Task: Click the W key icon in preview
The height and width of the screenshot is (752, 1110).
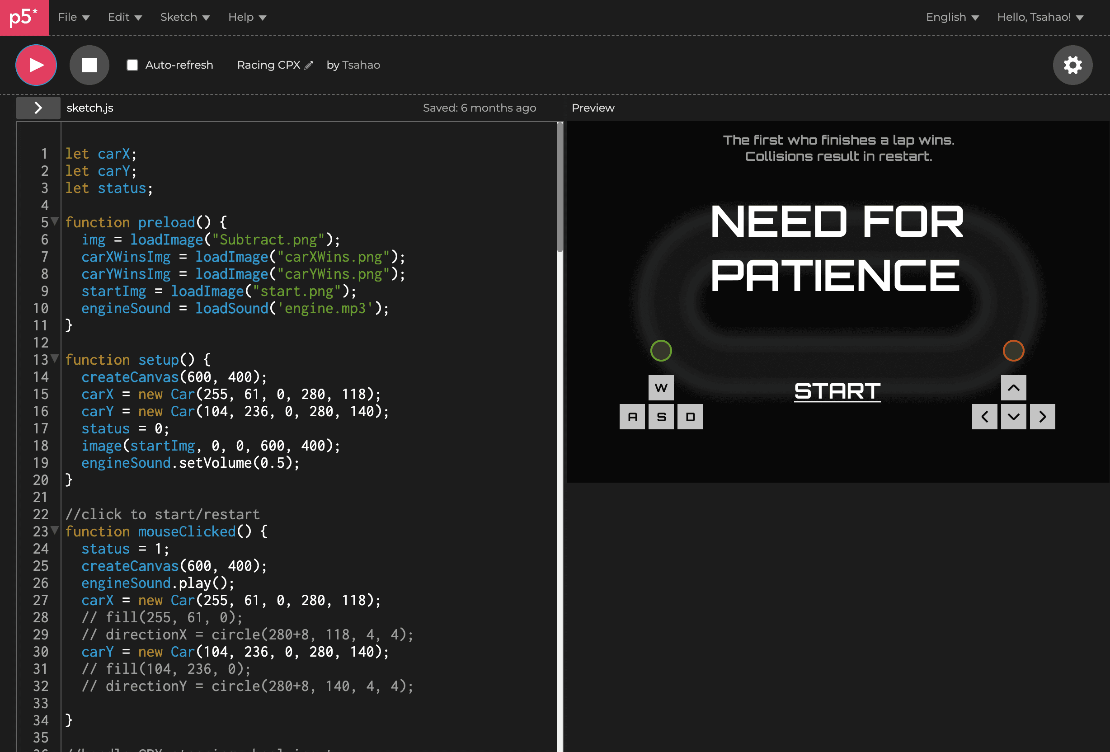Action: tap(661, 388)
